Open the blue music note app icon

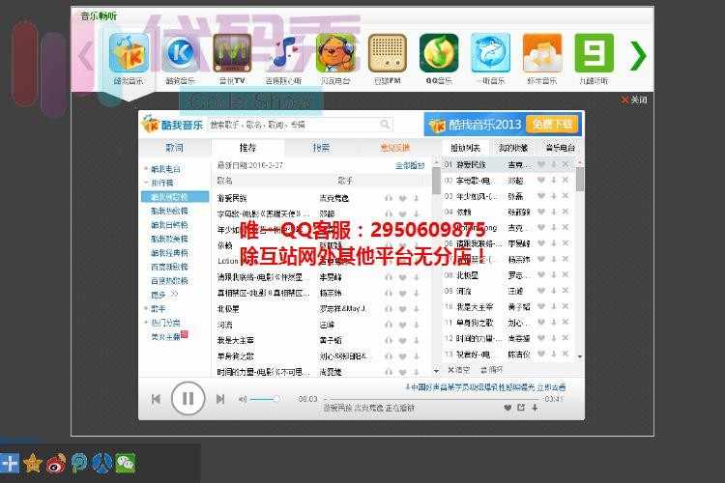pos(284,53)
